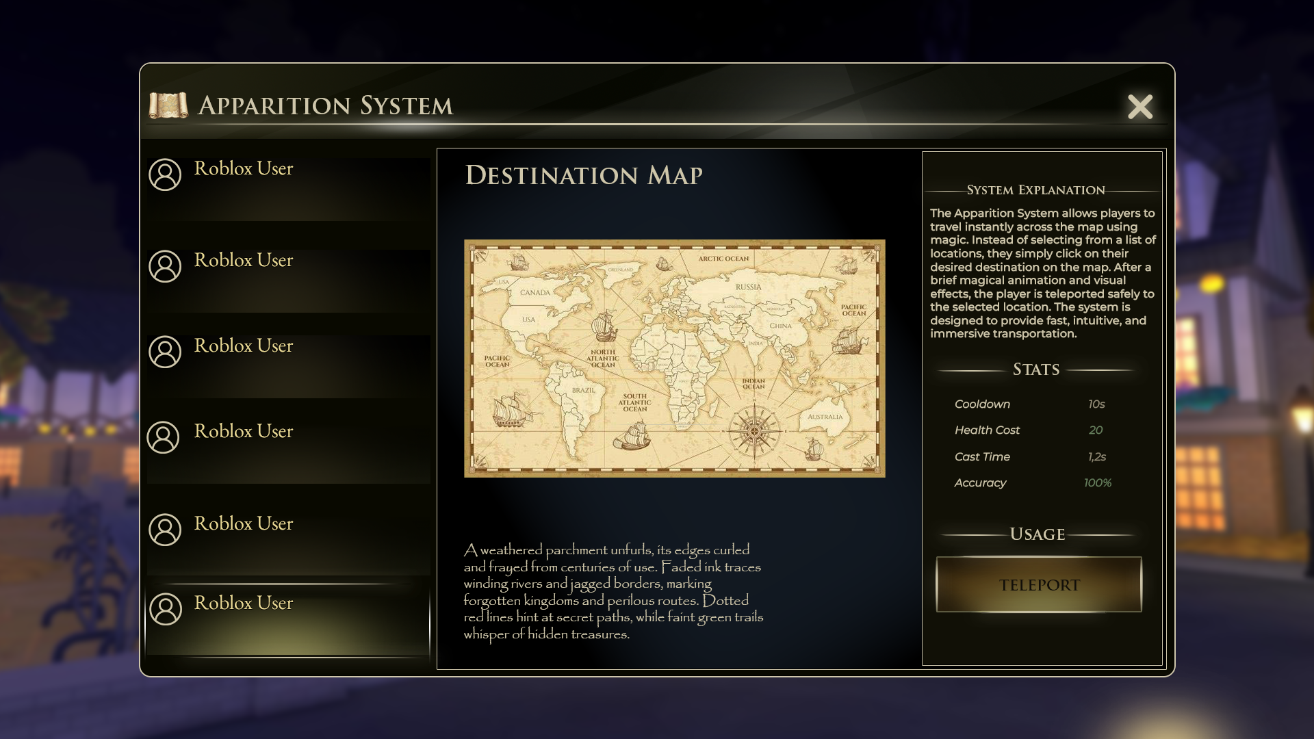This screenshot has width=1314, height=739.
Task: Click the System Explanation heading
Action: (x=1035, y=190)
